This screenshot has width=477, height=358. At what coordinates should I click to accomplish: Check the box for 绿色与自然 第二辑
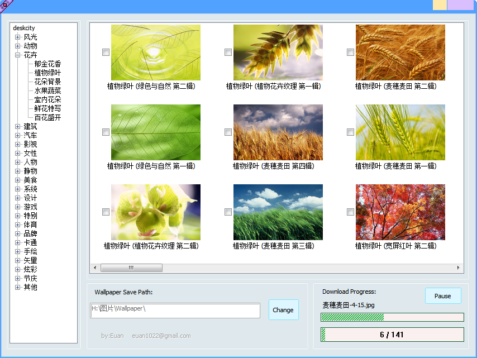[x=106, y=52]
